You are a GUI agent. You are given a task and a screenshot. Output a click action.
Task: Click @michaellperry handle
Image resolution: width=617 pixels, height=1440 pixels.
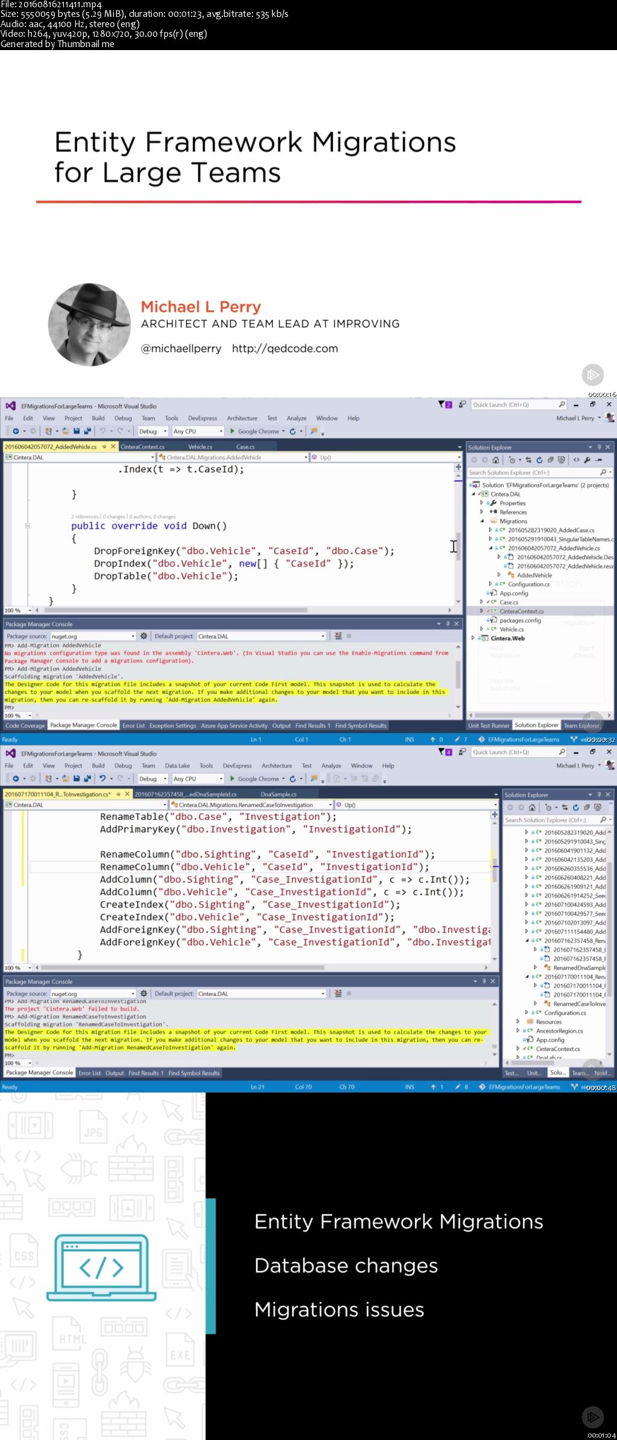[181, 349]
